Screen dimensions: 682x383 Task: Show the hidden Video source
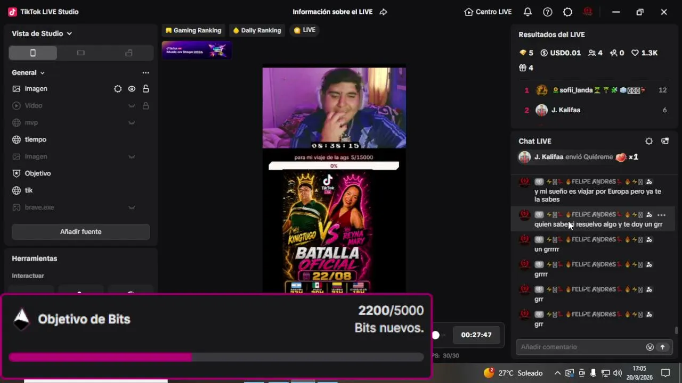click(x=132, y=106)
